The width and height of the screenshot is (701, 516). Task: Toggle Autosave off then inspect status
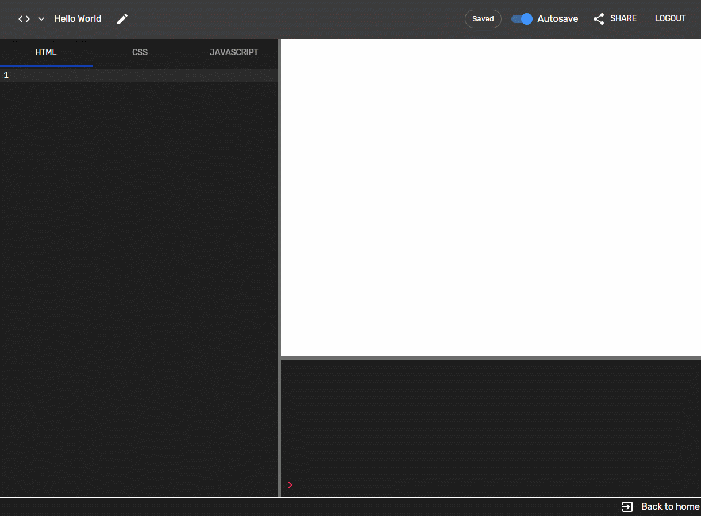click(521, 18)
